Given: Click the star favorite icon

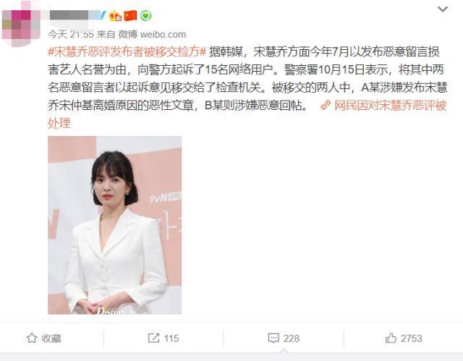Looking at the screenshot, I should [32, 338].
